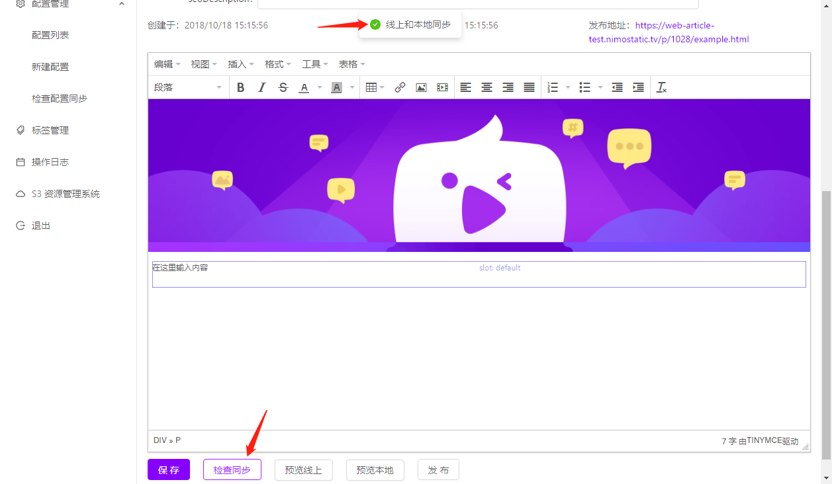The height and width of the screenshot is (484, 832).
Task: Toggle bold formatting in the editor
Action: 240,87
